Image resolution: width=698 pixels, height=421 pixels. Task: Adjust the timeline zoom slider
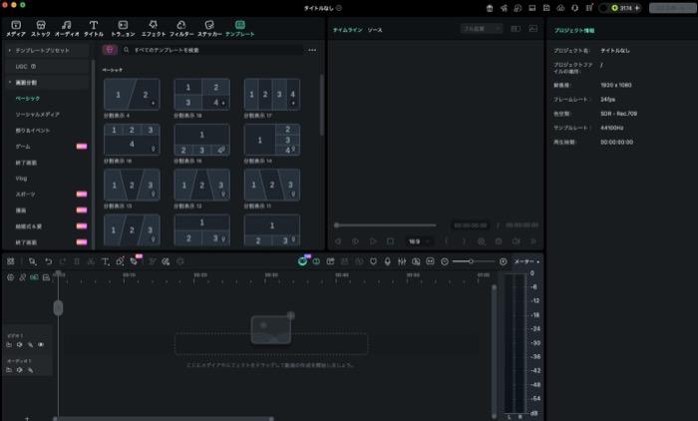click(x=474, y=261)
